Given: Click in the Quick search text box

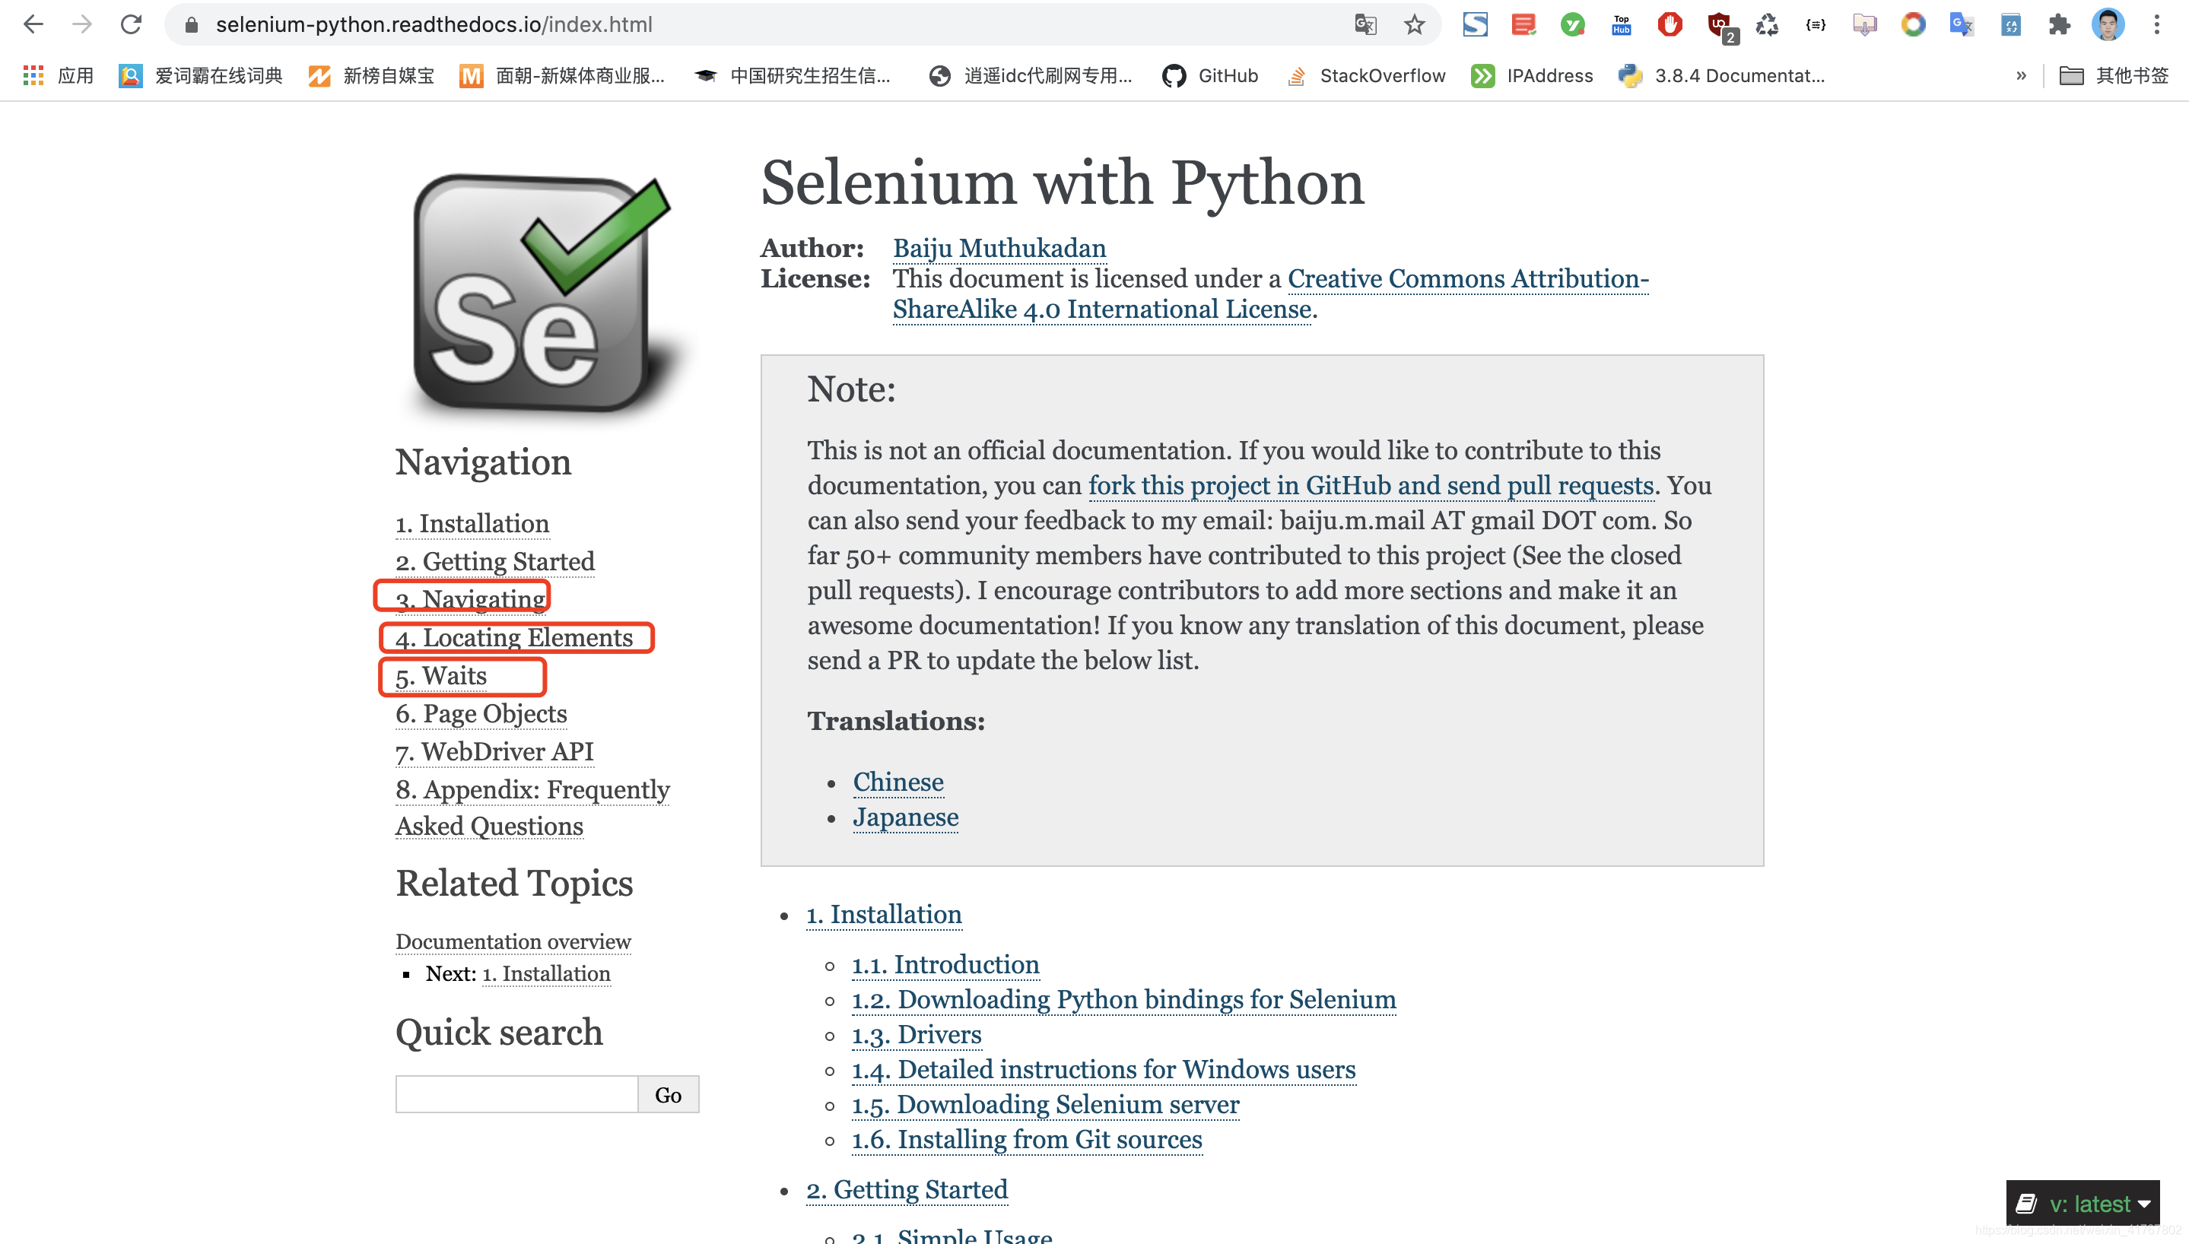Looking at the screenshot, I should tap(516, 1094).
